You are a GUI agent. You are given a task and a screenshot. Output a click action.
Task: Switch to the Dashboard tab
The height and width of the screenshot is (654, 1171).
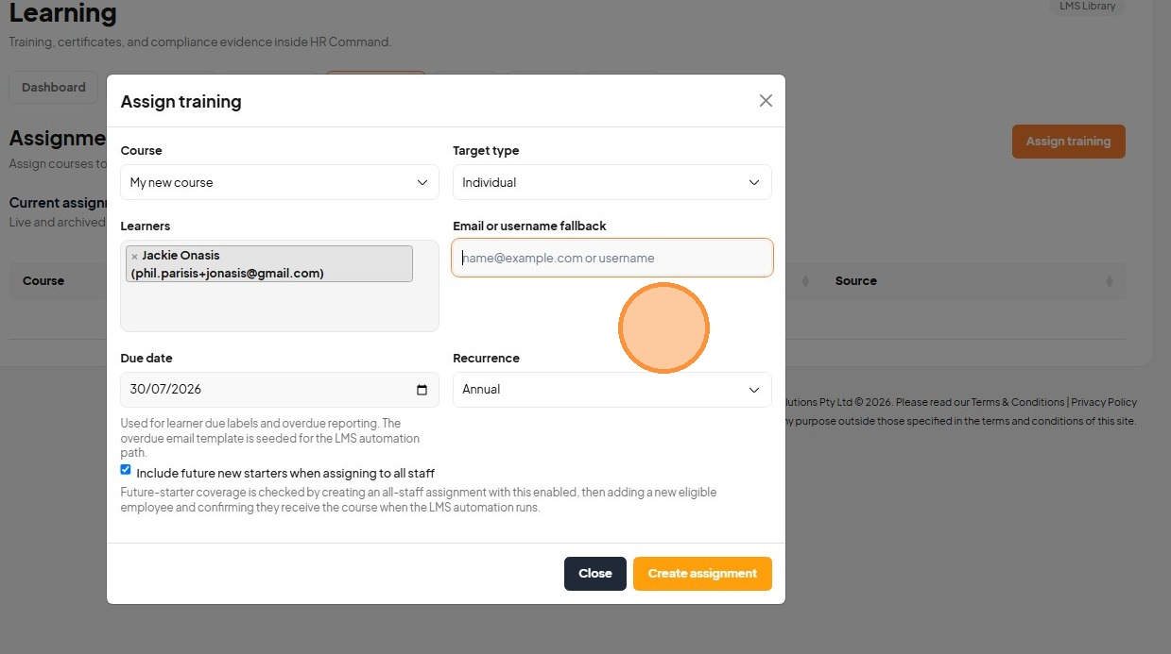point(54,87)
